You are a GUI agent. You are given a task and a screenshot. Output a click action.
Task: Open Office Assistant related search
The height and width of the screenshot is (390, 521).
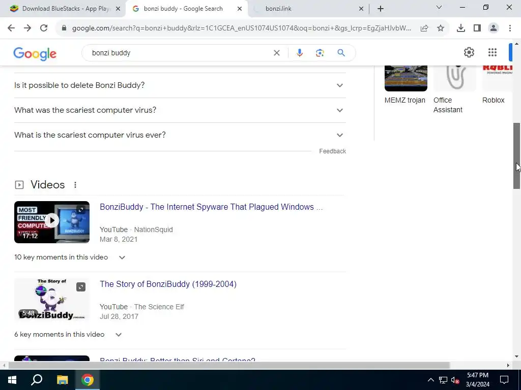coord(454,90)
